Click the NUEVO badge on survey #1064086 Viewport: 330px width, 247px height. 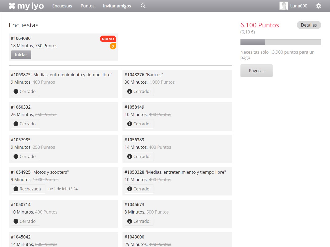108,39
